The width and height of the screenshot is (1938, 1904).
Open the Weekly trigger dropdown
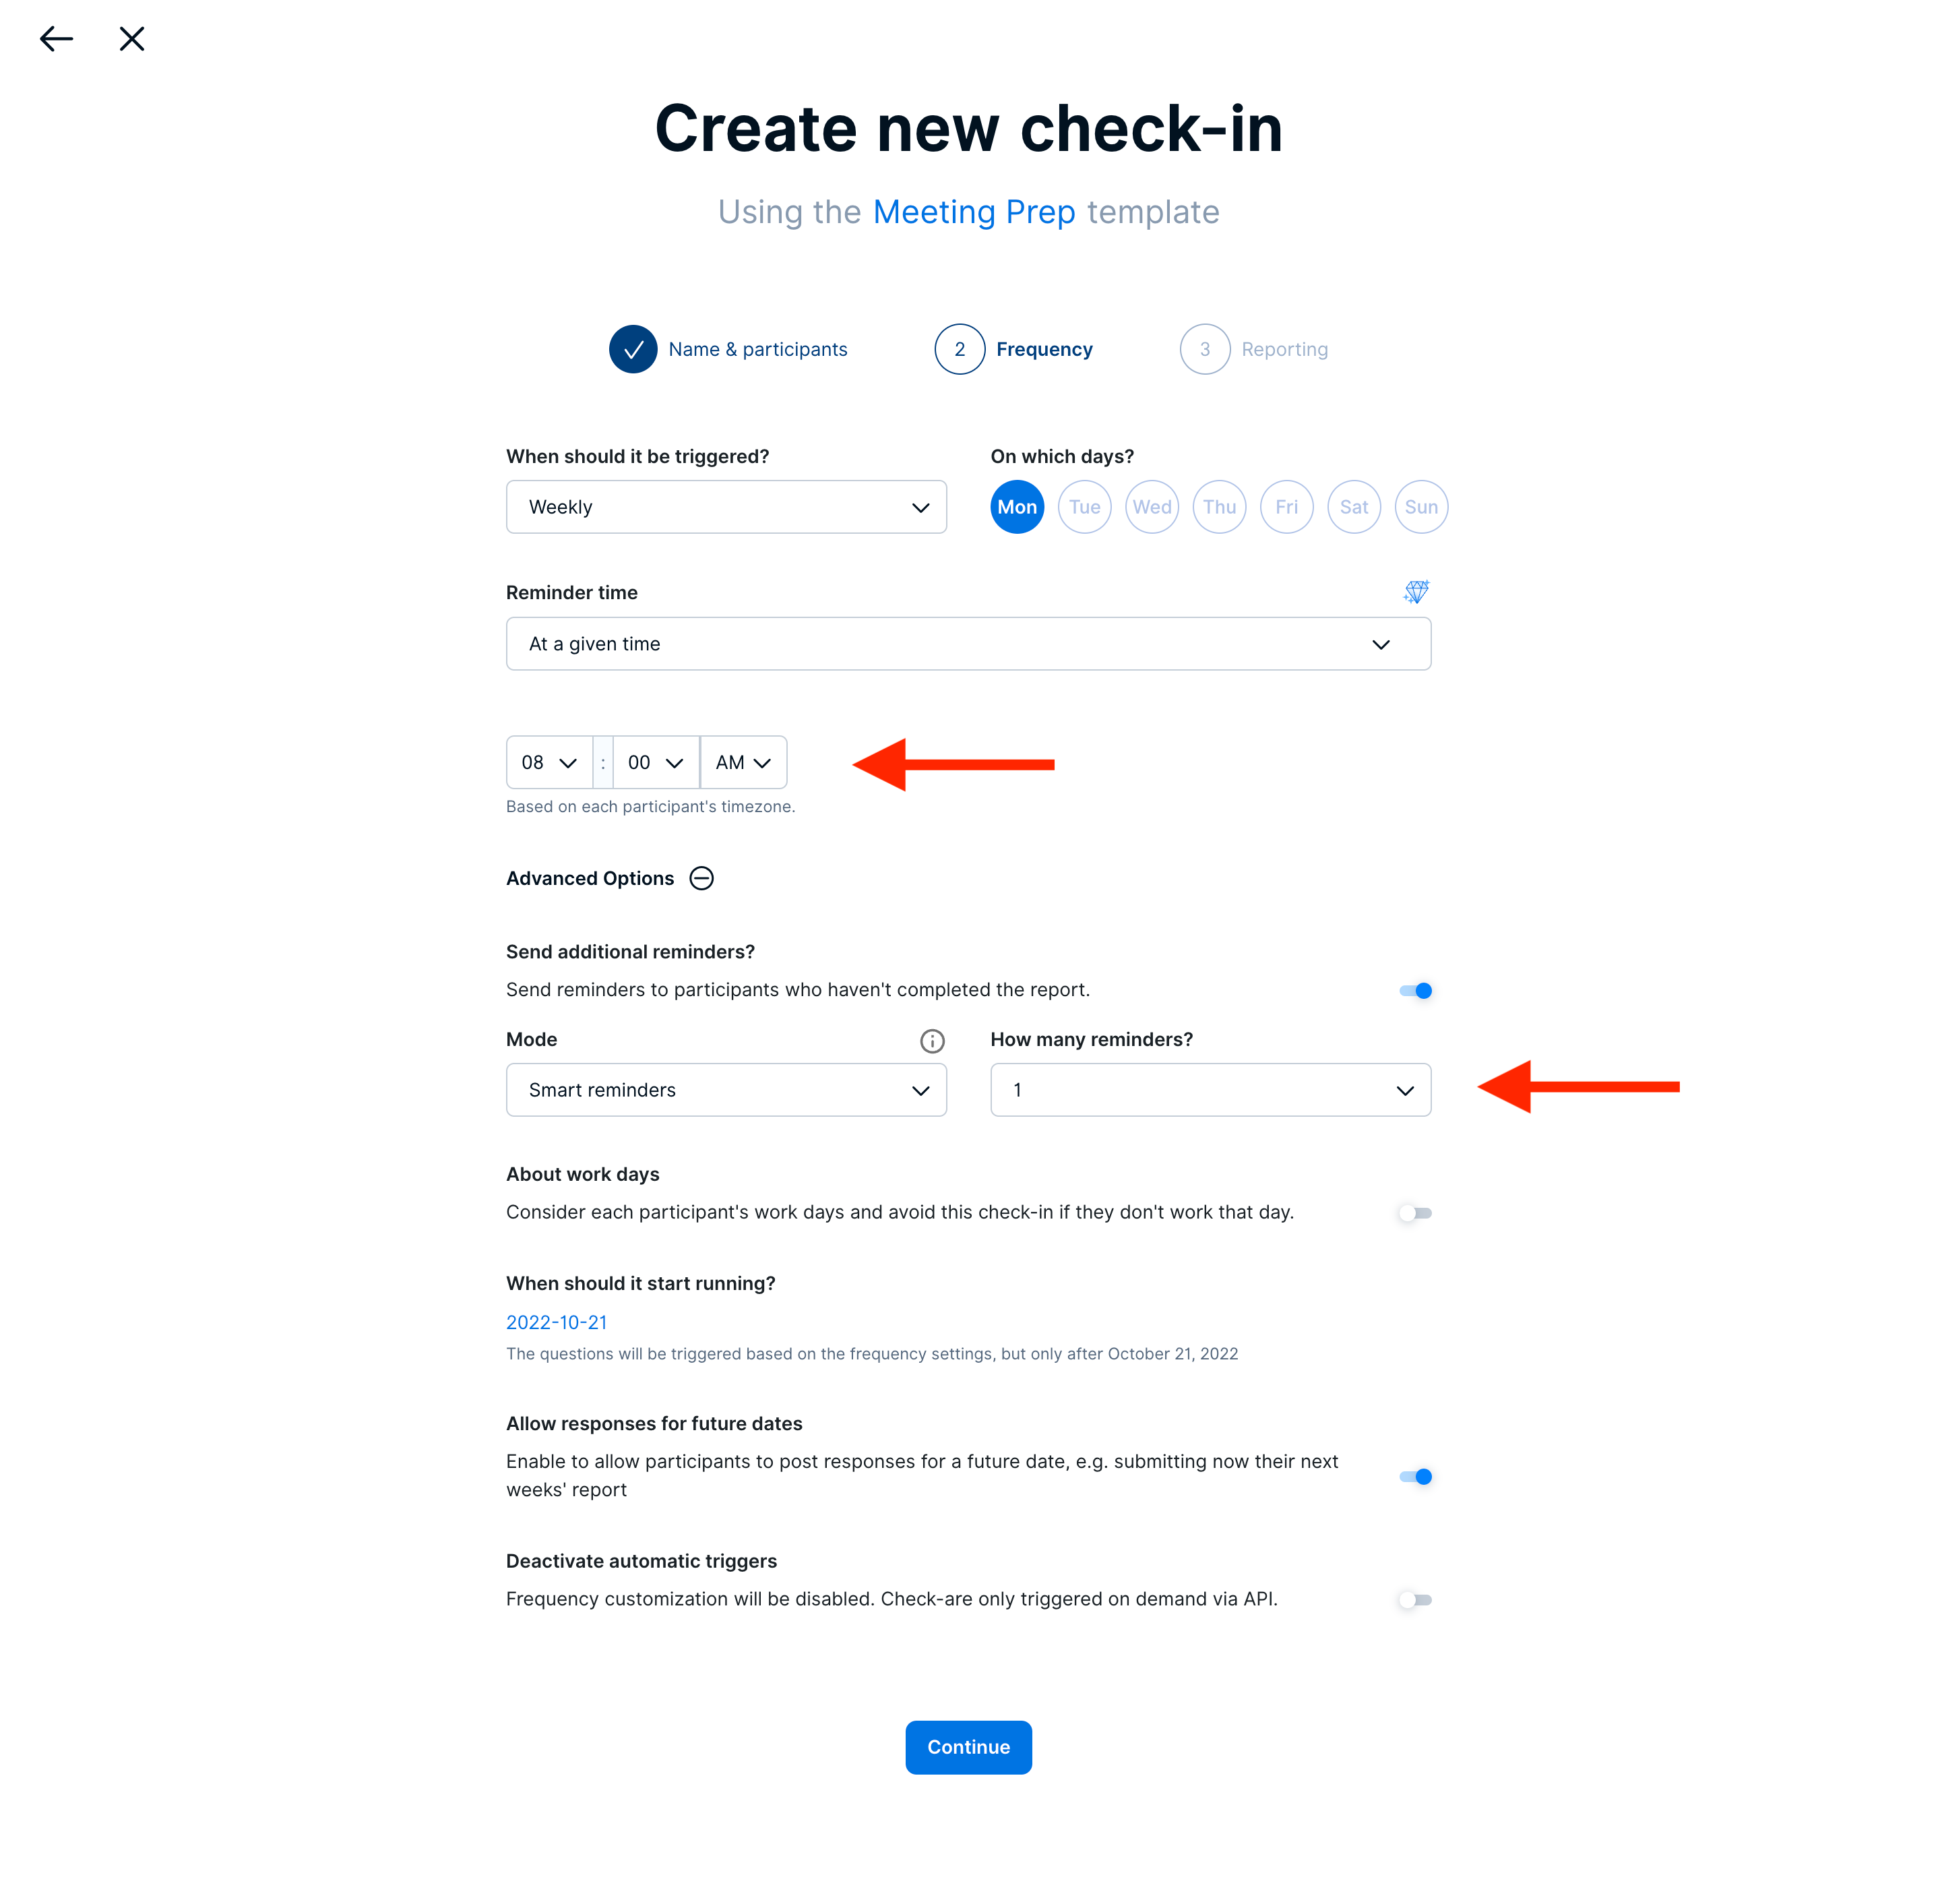click(726, 507)
